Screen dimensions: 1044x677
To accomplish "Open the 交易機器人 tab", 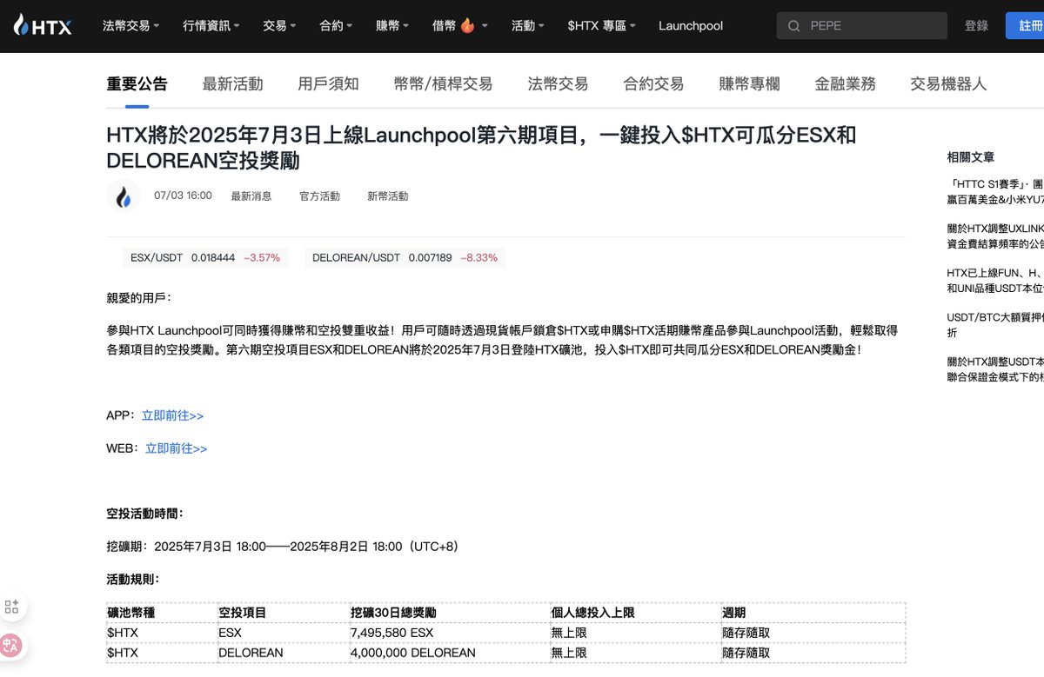I will 948,84.
